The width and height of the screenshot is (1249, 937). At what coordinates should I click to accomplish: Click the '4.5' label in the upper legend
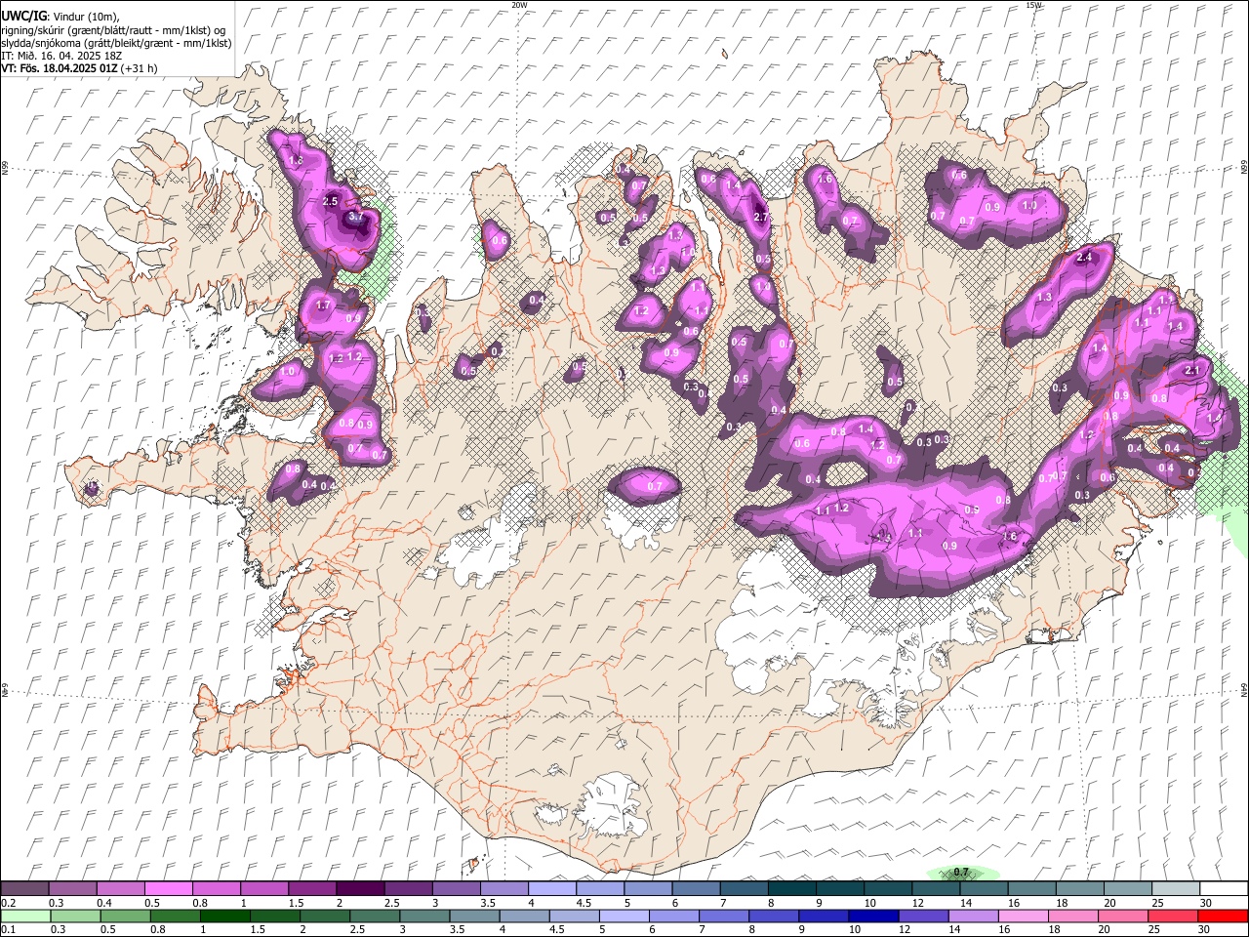click(x=583, y=903)
